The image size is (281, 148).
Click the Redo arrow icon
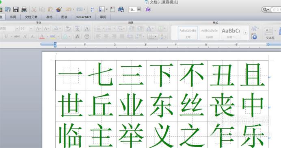click(80, 9)
